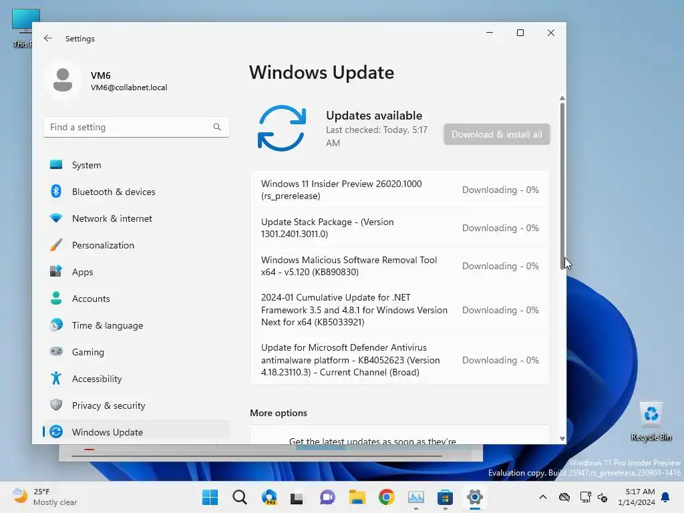The height and width of the screenshot is (513, 684).
Task: Click the Bluetooth icon in sidebar
Action: tap(56, 191)
